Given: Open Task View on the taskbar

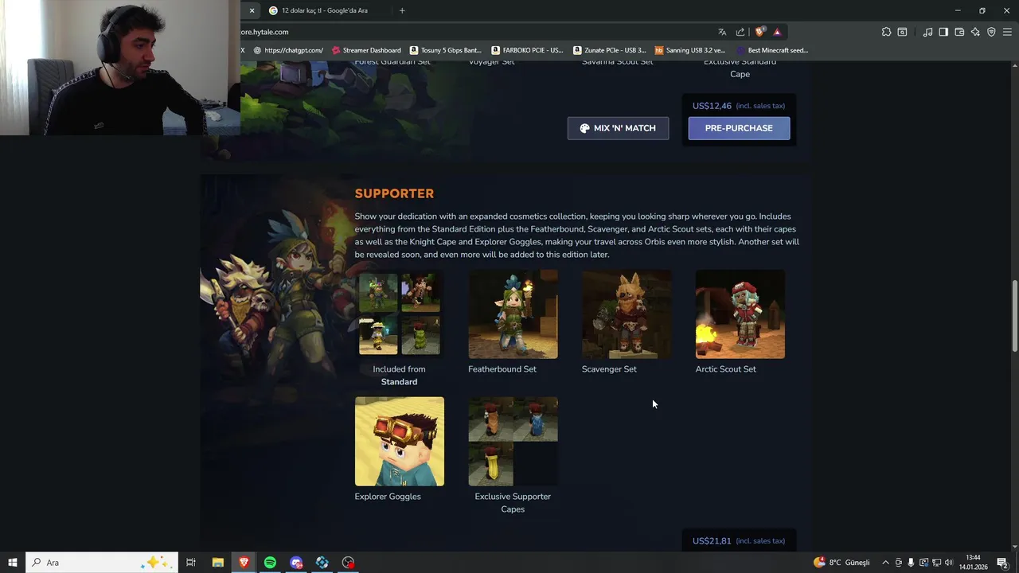Looking at the screenshot, I should click(191, 563).
